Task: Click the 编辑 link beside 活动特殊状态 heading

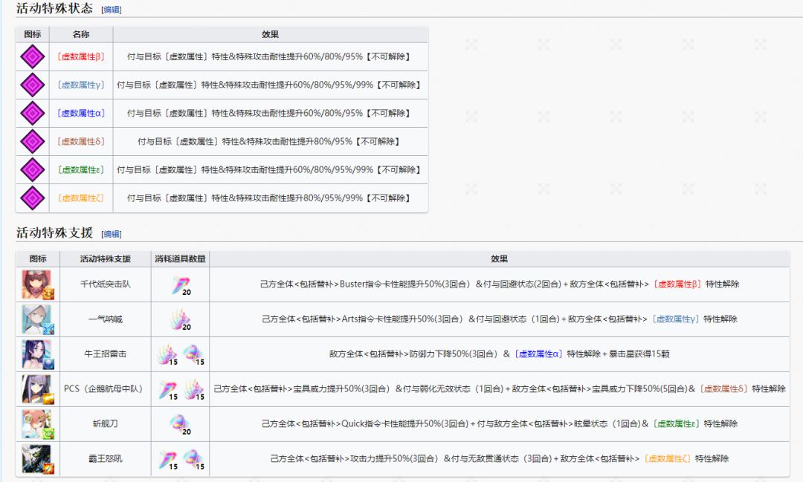Action: (112, 10)
